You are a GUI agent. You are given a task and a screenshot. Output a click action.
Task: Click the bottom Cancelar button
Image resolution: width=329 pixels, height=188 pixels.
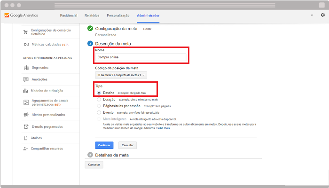[94, 164]
